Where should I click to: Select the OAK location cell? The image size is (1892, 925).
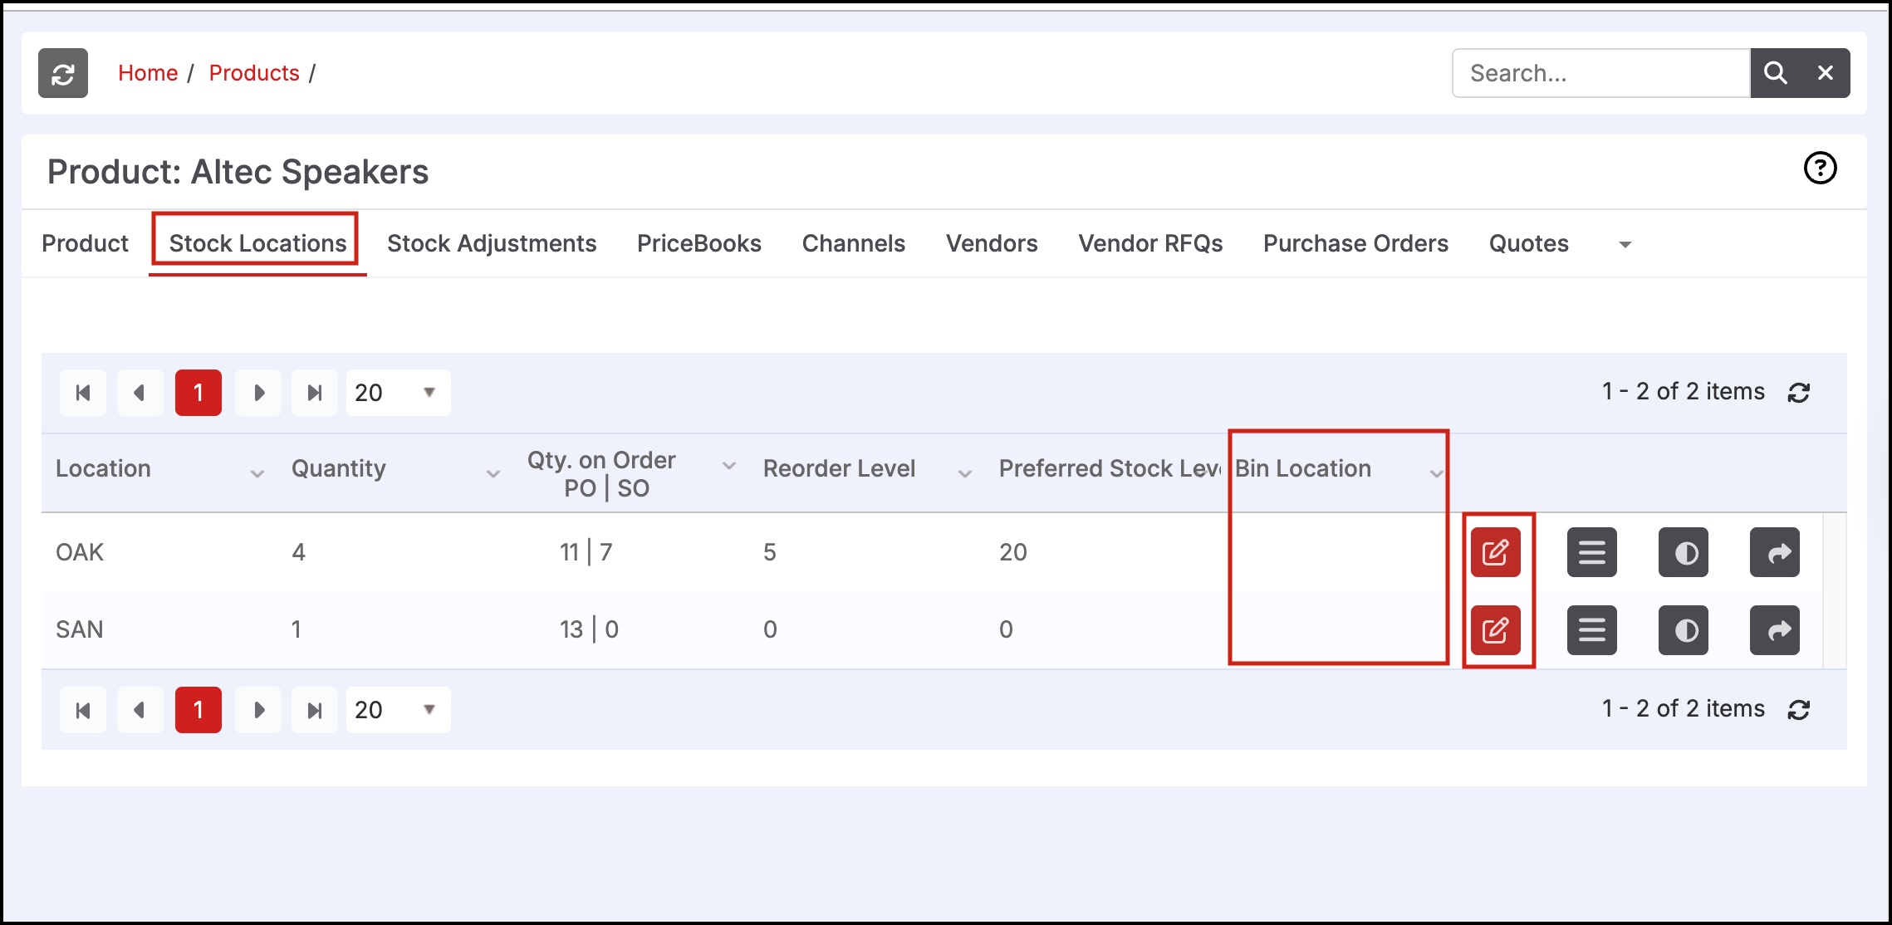80,552
